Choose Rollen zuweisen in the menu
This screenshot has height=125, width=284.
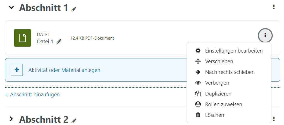coord(223,104)
